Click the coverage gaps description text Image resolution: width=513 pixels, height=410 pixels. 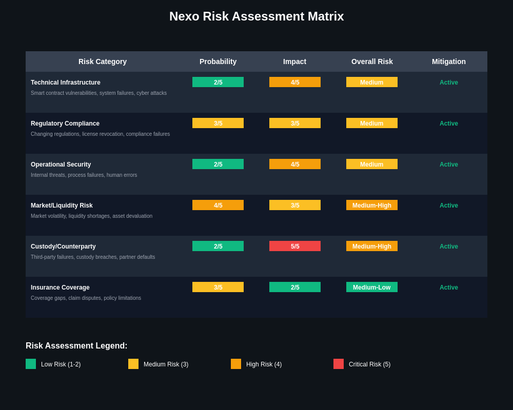tap(86, 298)
